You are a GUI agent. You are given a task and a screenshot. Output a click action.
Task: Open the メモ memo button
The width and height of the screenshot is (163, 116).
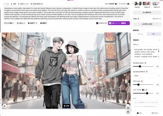pos(139,113)
